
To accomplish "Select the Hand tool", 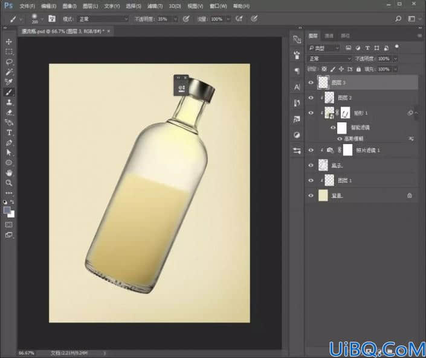I will tap(8, 172).
